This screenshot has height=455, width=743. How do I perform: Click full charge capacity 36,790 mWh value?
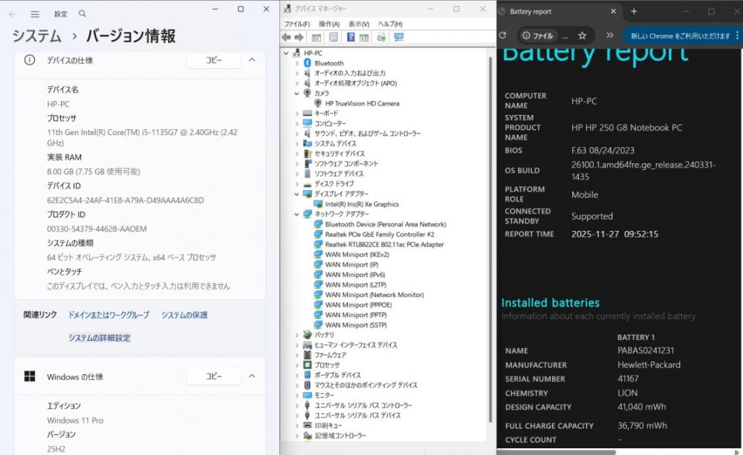coord(642,425)
